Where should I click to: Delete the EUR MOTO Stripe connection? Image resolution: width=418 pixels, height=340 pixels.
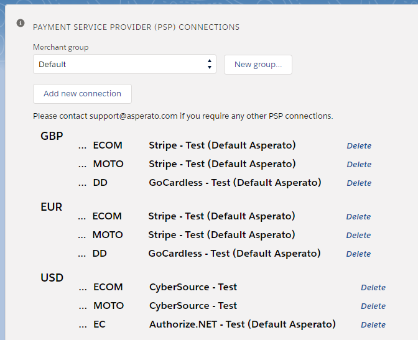358,236
